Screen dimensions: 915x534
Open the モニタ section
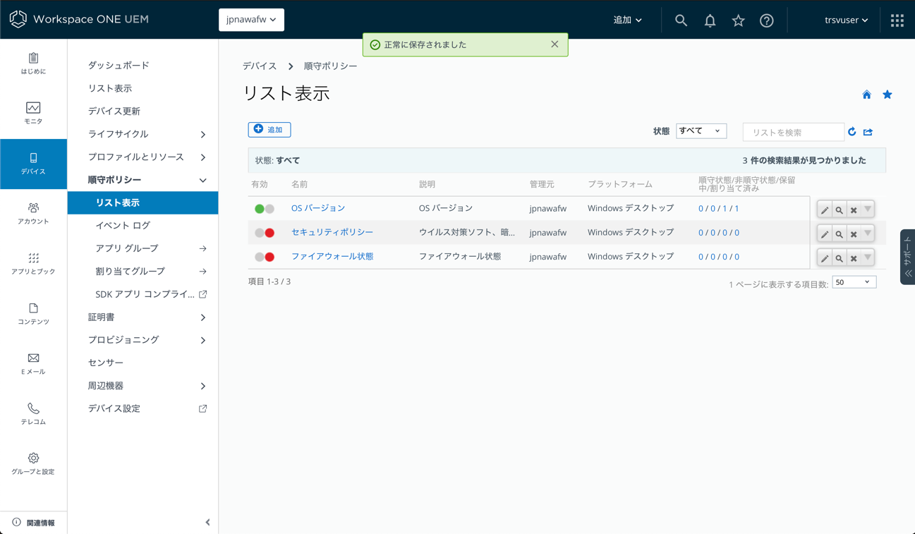tap(33, 114)
